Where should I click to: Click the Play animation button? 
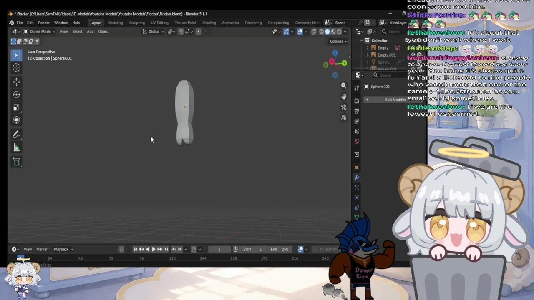154,249
